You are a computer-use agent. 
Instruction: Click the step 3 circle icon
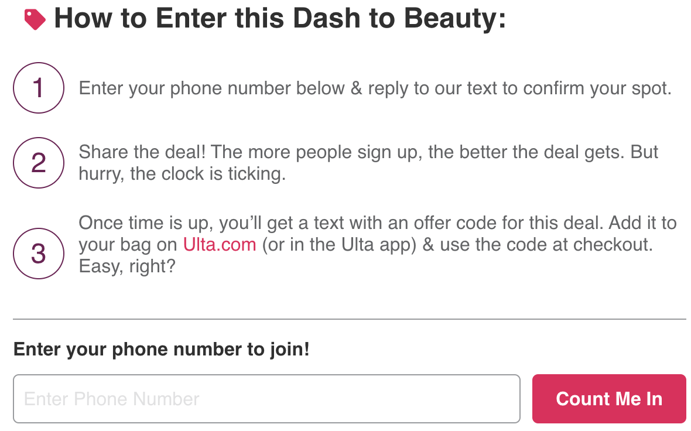[x=39, y=254]
